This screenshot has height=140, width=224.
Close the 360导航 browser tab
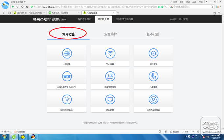coord(44,13)
